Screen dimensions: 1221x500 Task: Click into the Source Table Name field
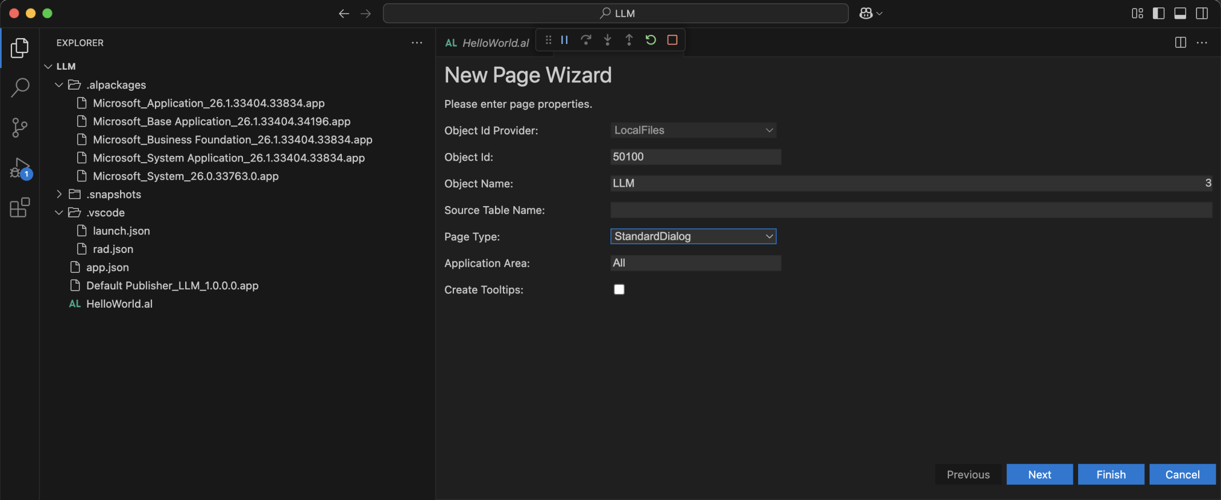point(911,210)
